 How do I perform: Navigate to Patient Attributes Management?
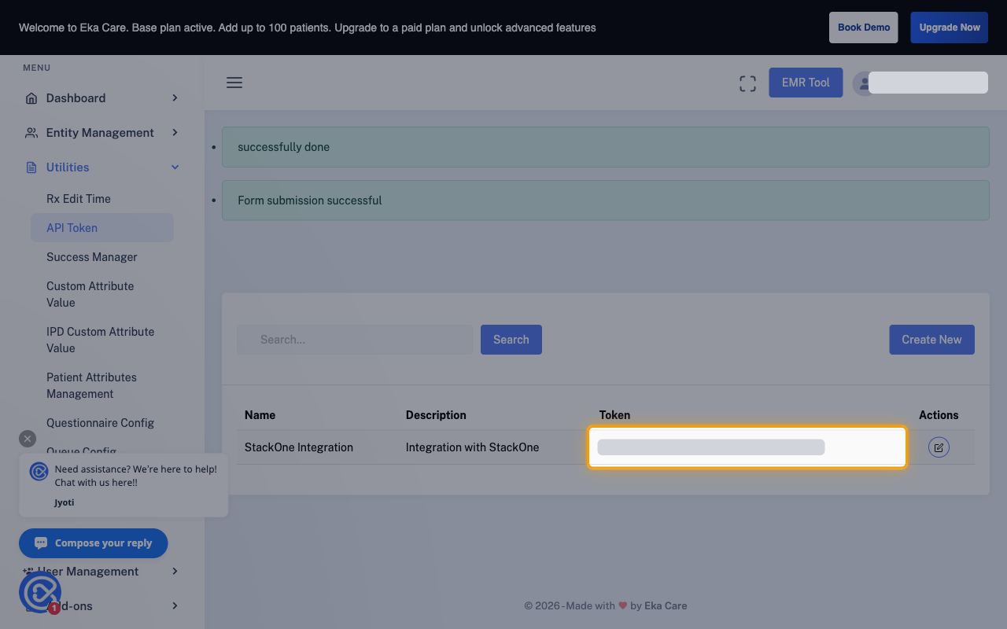point(91,385)
